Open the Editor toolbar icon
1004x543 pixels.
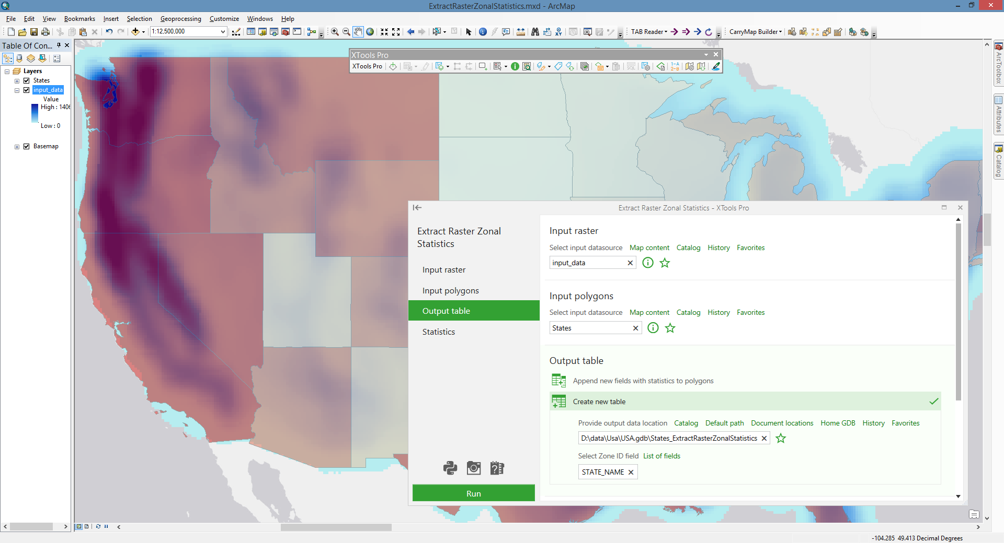[236, 32]
